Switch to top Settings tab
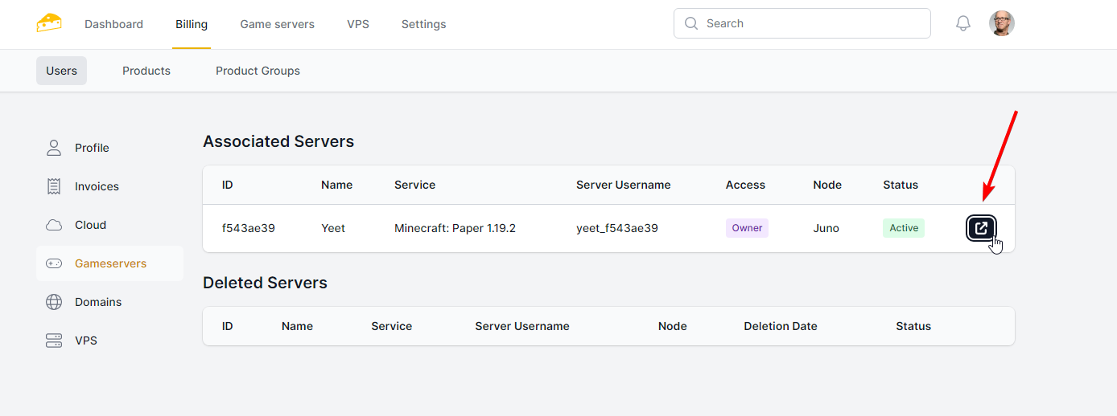 [423, 24]
